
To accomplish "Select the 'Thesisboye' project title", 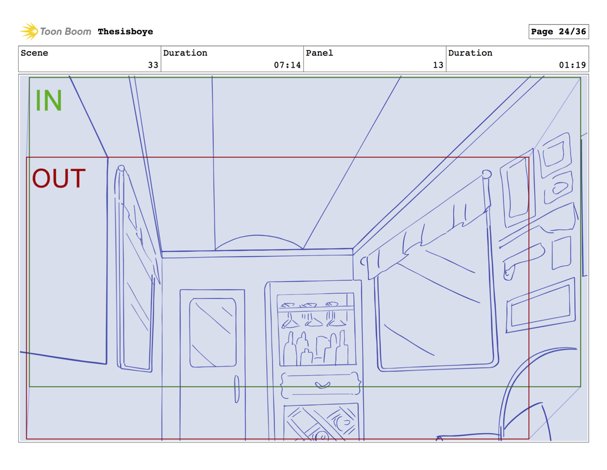I will (x=125, y=31).
